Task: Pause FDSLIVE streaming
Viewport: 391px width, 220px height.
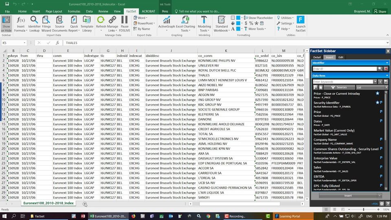Action: click(125, 24)
